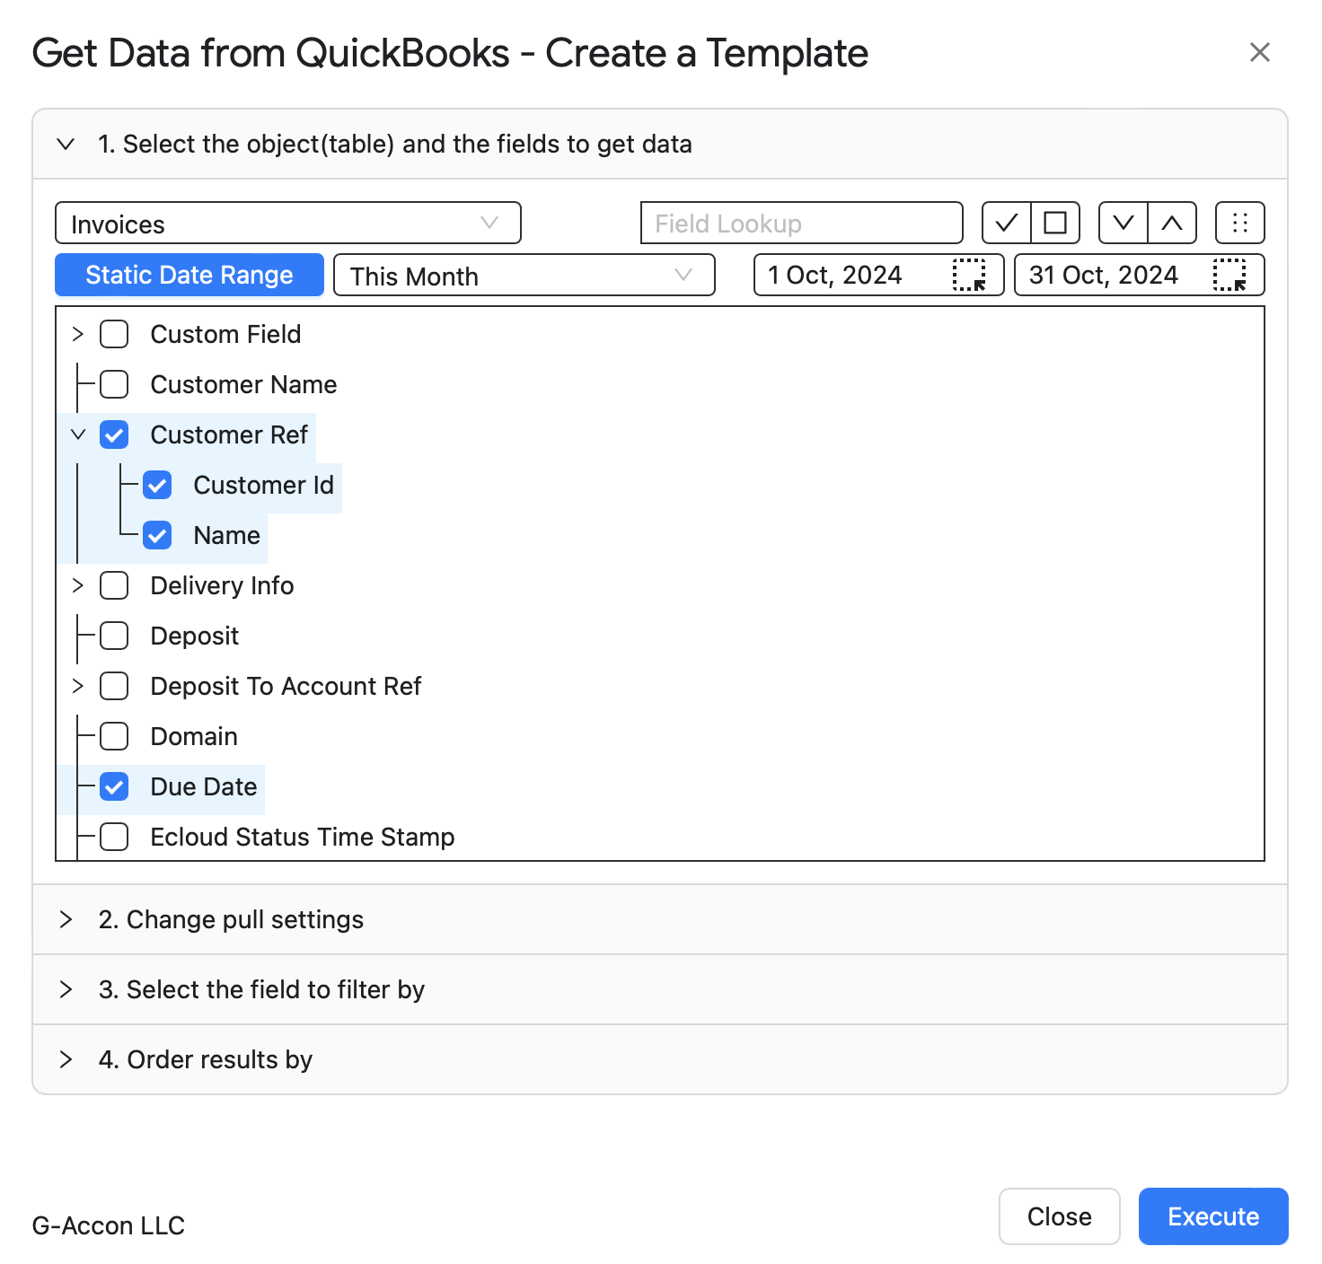Uncheck the Customer Id checkbox
This screenshot has width=1322, height=1264.
(x=157, y=485)
